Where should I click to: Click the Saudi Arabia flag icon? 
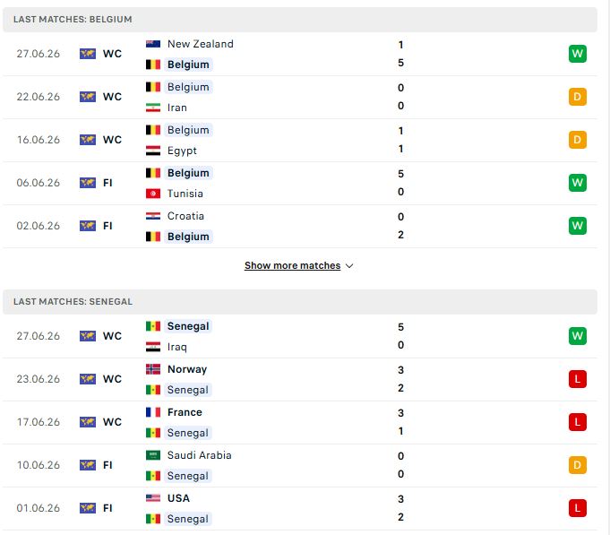tap(153, 455)
